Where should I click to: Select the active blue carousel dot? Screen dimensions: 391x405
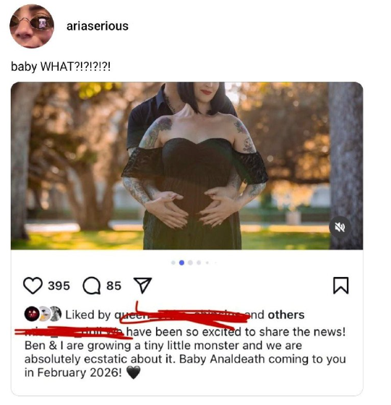(181, 263)
